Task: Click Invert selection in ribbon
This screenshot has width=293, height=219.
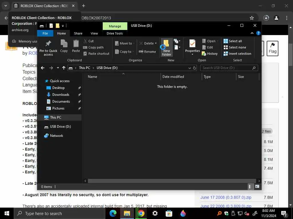Action: click(237, 54)
